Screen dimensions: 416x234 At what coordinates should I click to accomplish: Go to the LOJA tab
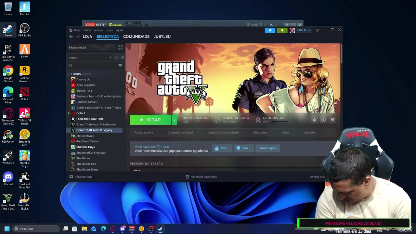pos(87,36)
